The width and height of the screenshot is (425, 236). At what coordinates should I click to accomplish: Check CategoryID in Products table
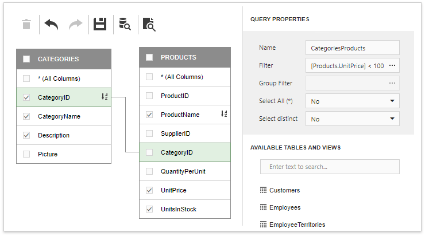[149, 152]
